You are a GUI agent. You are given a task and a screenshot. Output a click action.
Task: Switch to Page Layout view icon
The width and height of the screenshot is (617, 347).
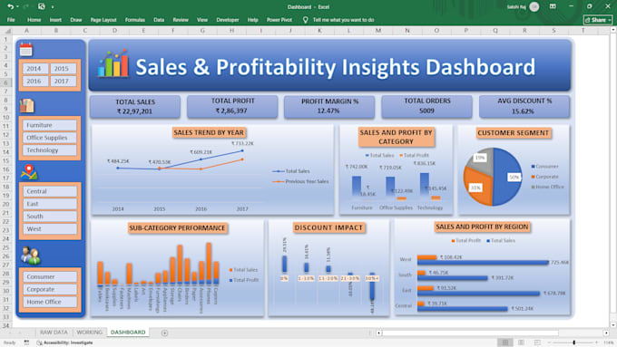tap(522, 342)
